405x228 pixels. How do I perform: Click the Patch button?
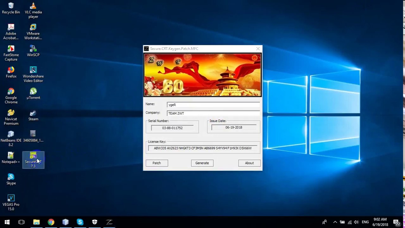coord(157,163)
